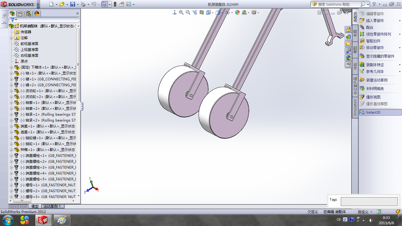Click the 配合 mate button
This screenshot has width=402, height=226.
(366, 27)
